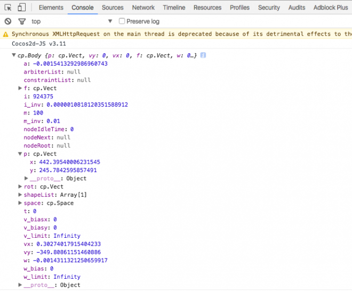Go to the Sources tab

tap(113, 7)
